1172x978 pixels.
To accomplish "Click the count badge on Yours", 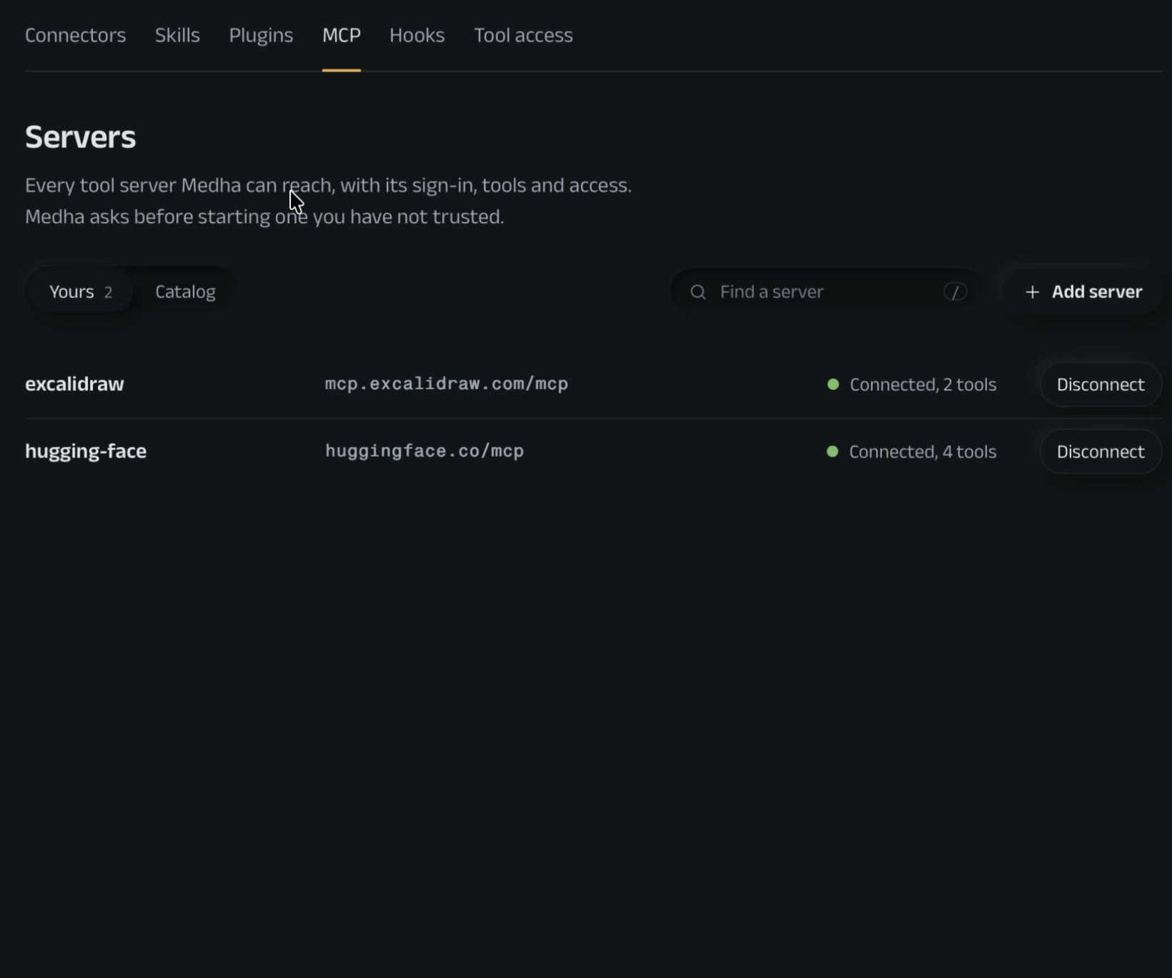I will [x=108, y=292].
